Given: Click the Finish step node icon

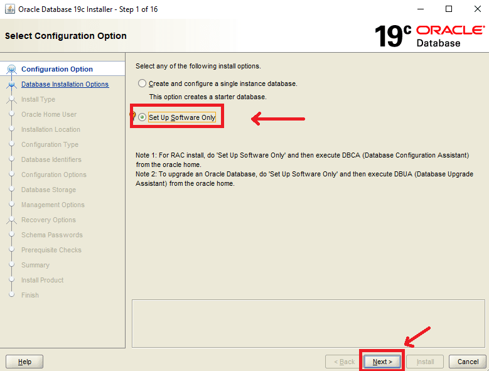Looking at the screenshot, I should click(11, 295).
